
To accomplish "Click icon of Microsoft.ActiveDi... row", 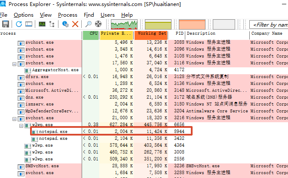I will [21, 91].
